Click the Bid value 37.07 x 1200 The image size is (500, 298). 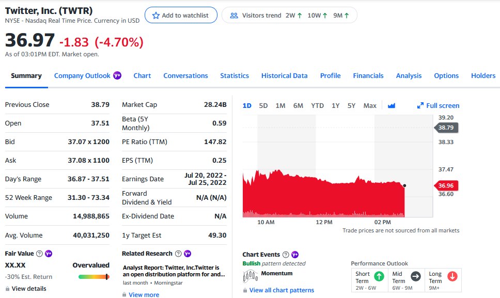point(89,142)
